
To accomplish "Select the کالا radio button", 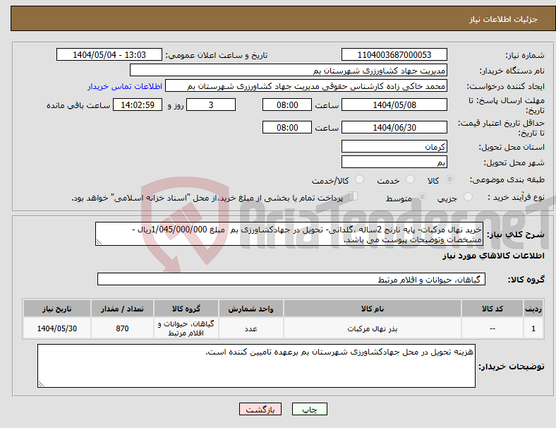I will click(449, 179).
